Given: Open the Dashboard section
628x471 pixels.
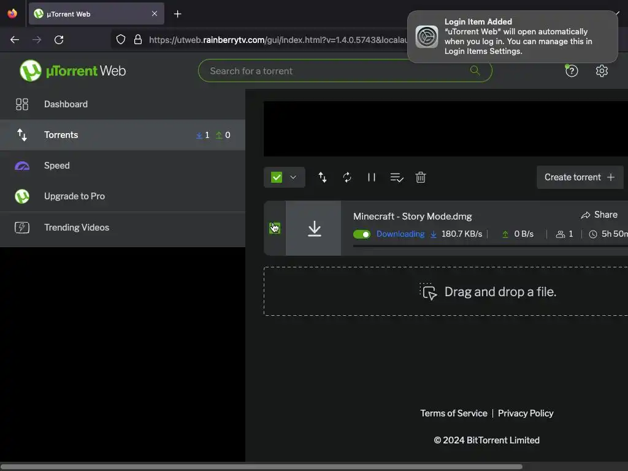Looking at the screenshot, I should tap(123, 104).
